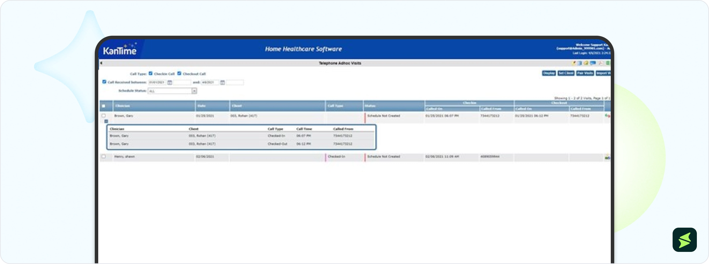Click the end date input field
Viewport: 709px width, 264px height.
[x=210, y=83]
